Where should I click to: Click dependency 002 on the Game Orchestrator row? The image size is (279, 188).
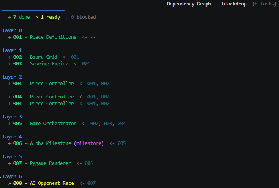pyautogui.click(x=94, y=124)
